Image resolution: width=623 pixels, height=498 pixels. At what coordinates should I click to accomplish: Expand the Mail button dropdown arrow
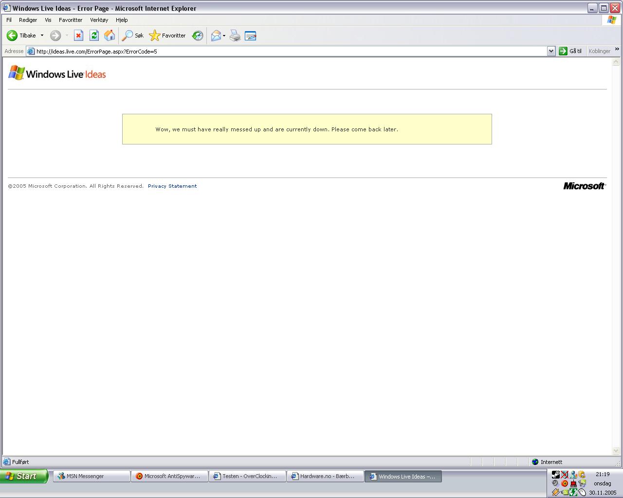click(x=224, y=36)
